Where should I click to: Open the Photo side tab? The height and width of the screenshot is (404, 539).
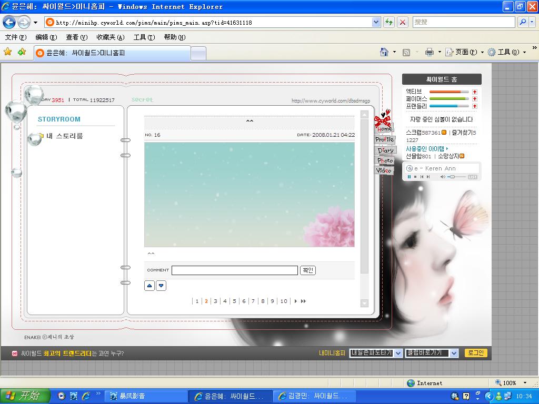point(384,160)
